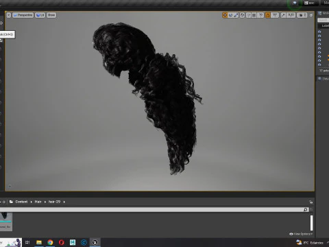The height and width of the screenshot is (247, 329).
Task: Toggle visibility of seventh outliner row
Action: point(319,56)
